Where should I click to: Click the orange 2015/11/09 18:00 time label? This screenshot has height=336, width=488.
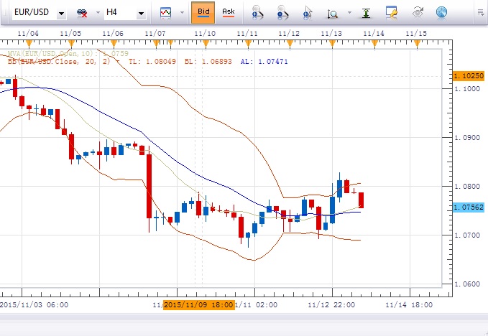pyautogui.click(x=199, y=305)
